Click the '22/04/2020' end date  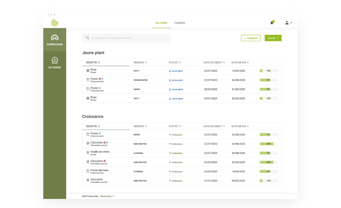[238, 162]
